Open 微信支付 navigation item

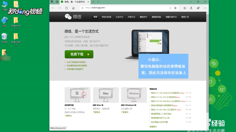[x=144, y=17]
